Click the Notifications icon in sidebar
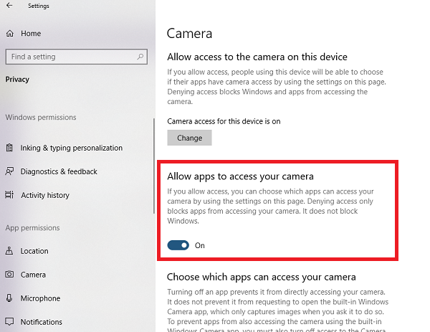 click(9, 322)
